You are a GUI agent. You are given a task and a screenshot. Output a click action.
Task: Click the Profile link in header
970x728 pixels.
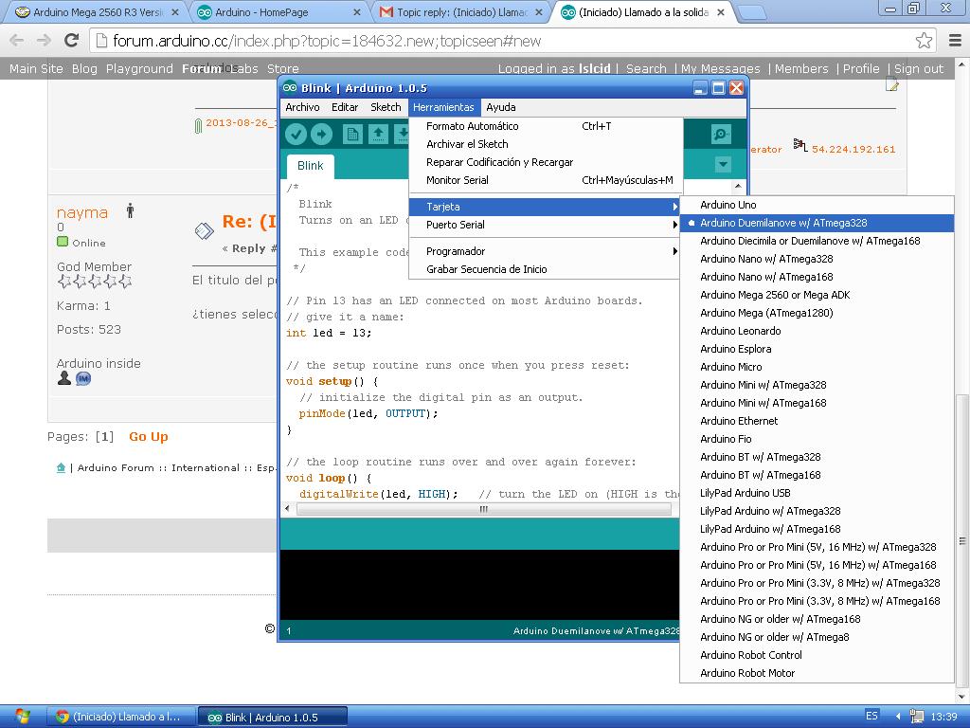(861, 68)
